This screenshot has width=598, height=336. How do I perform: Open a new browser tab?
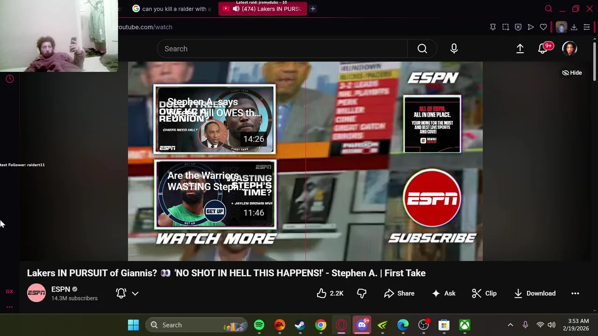click(313, 8)
